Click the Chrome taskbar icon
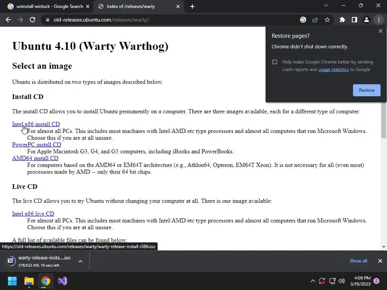Image resolution: width=387 pixels, height=290 pixels. point(46,281)
